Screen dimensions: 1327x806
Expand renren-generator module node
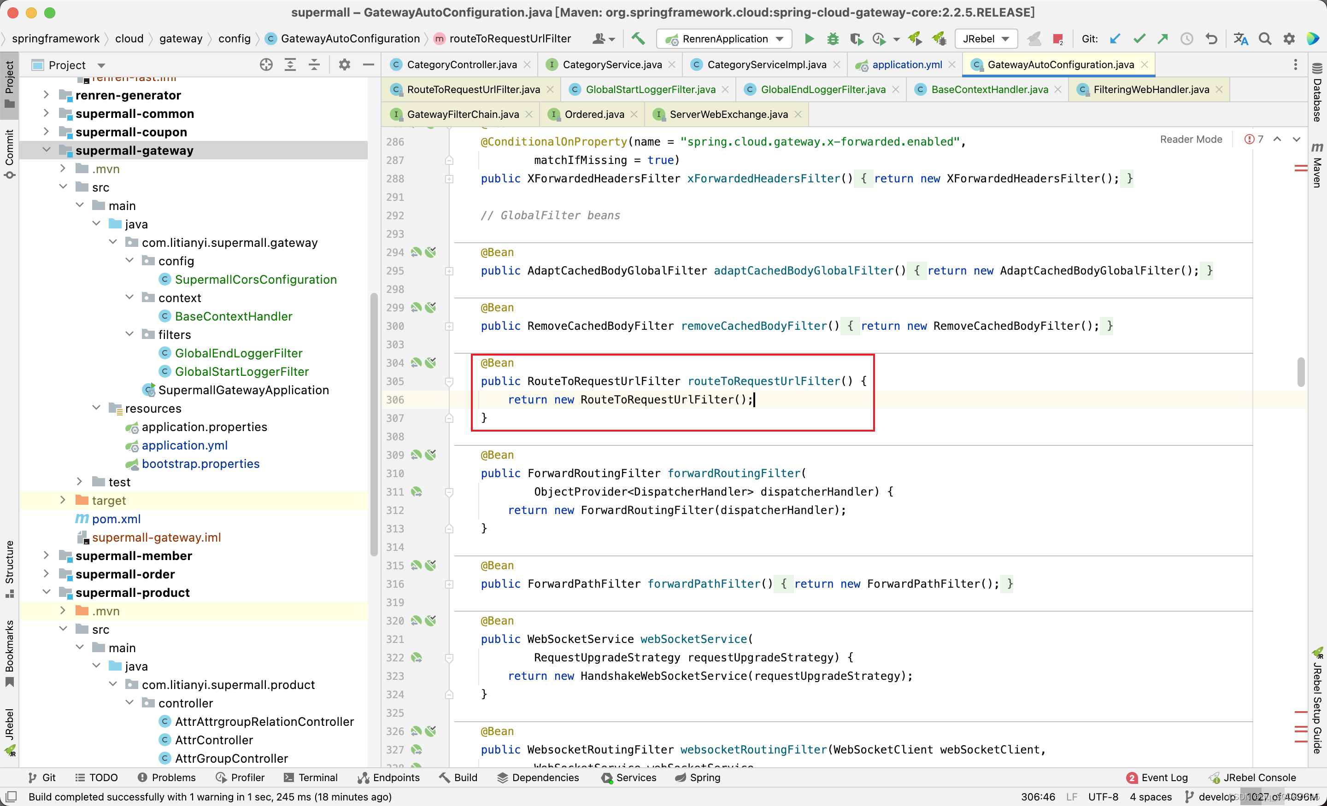point(47,95)
